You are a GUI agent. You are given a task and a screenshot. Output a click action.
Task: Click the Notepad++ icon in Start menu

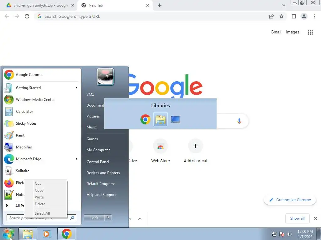9,194
